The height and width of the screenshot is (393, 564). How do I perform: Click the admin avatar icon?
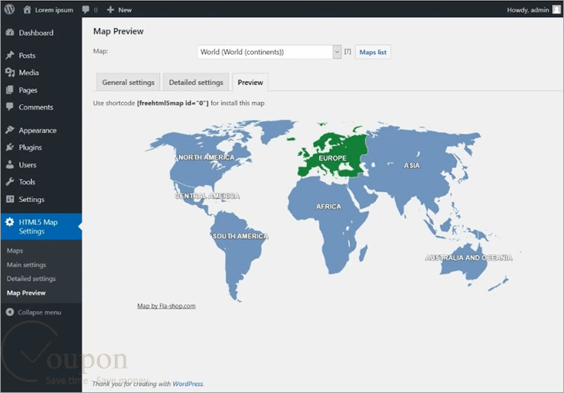point(557,10)
